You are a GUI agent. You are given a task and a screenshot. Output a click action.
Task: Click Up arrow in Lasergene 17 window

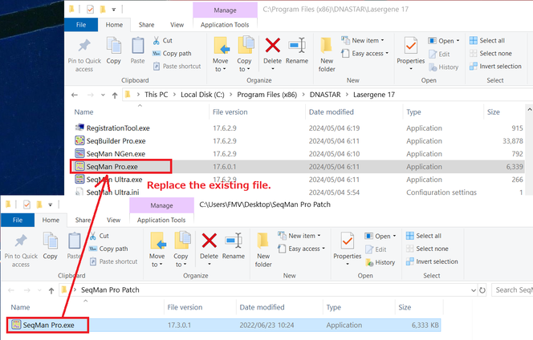point(115,95)
